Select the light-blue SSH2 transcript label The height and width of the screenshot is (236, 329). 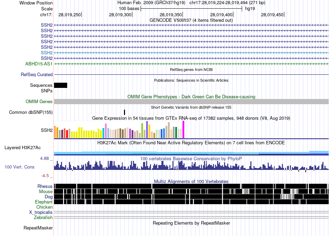tap(47, 53)
